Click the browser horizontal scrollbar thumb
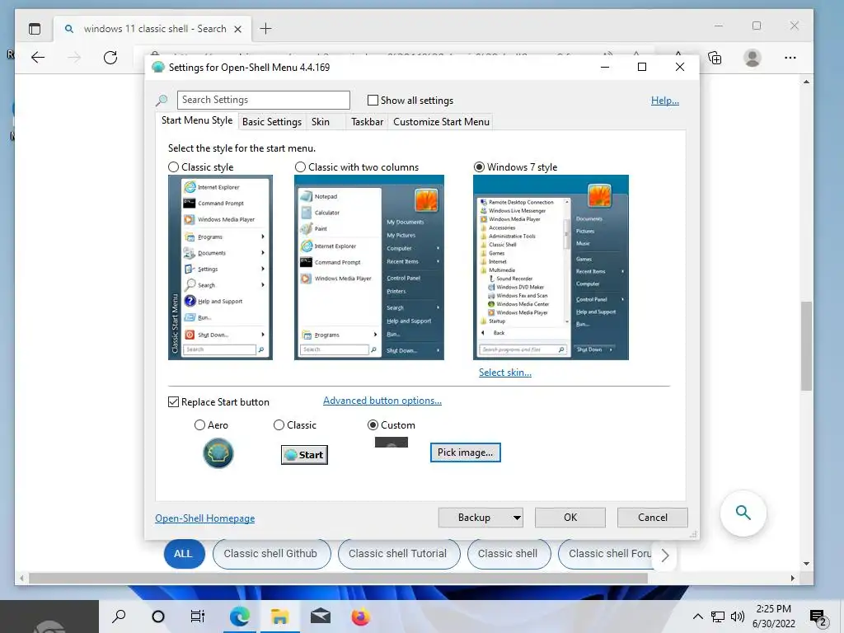The image size is (844, 633). 338,578
